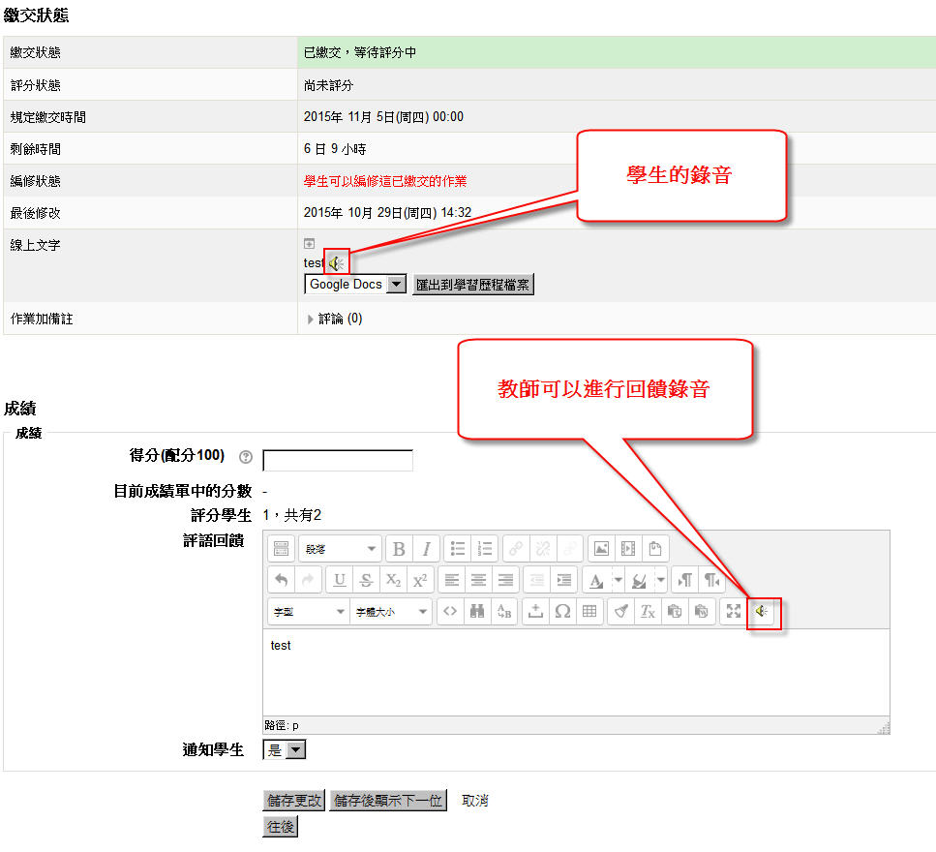936x852 pixels.
Task: Click the cancel (取消) link
Action: tap(474, 801)
